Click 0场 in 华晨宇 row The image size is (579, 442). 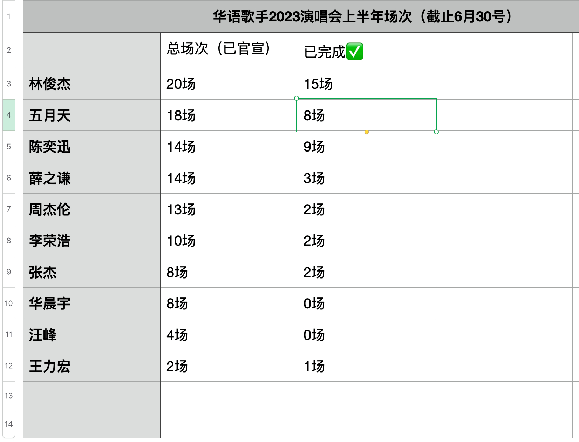point(366,303)
